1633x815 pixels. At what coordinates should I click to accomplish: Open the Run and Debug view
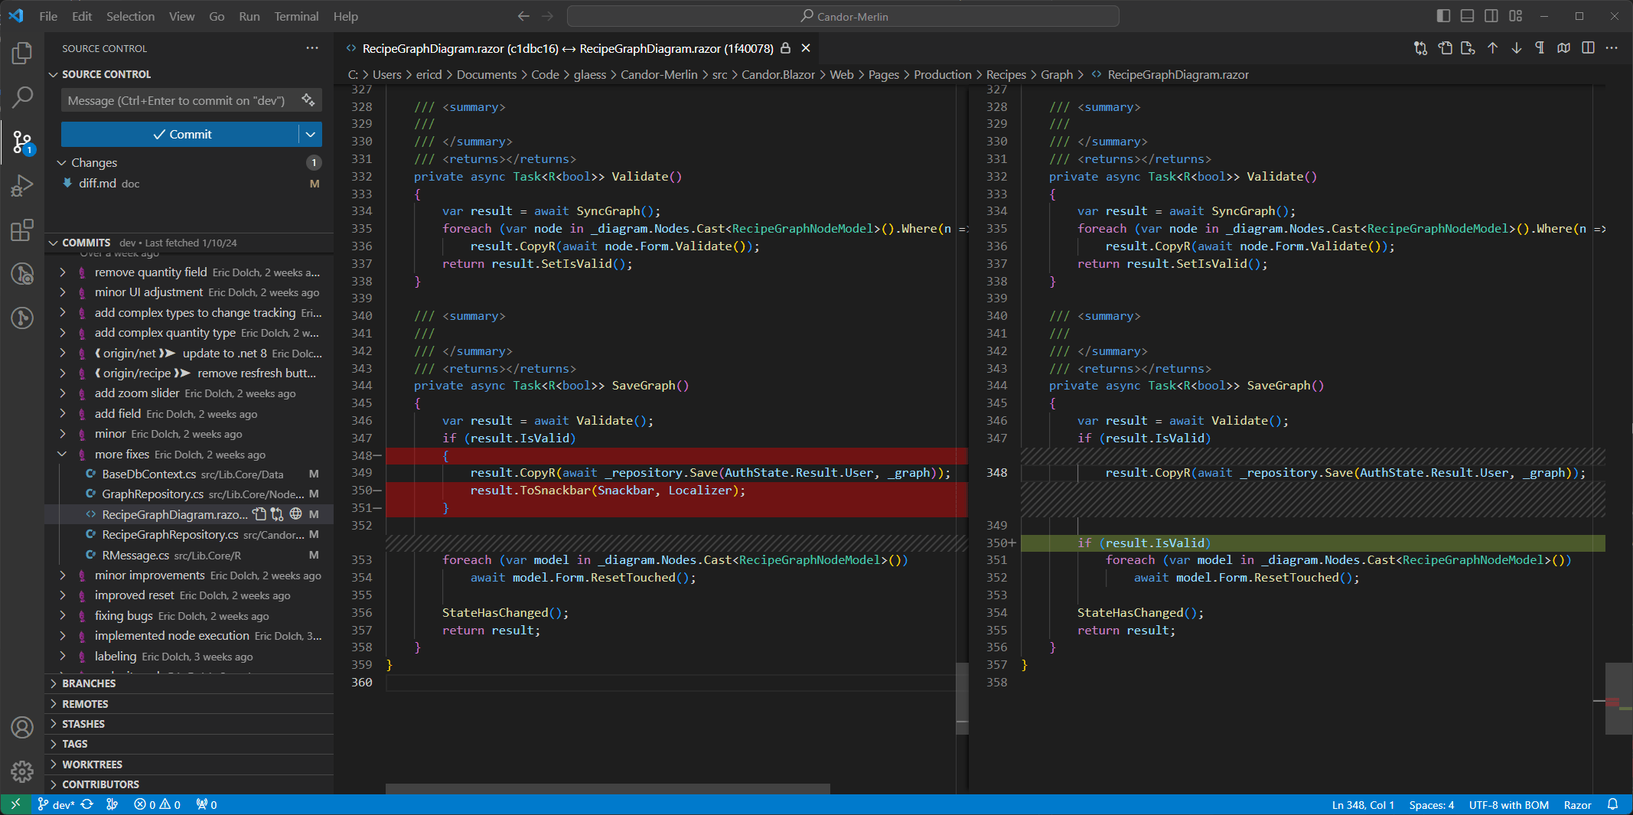coord(22,186)
